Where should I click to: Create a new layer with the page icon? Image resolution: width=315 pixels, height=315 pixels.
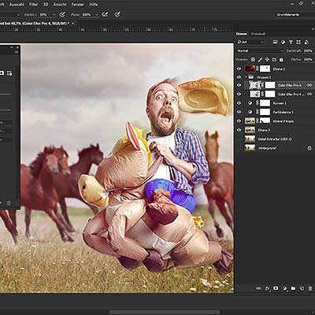tap(302, 288)
